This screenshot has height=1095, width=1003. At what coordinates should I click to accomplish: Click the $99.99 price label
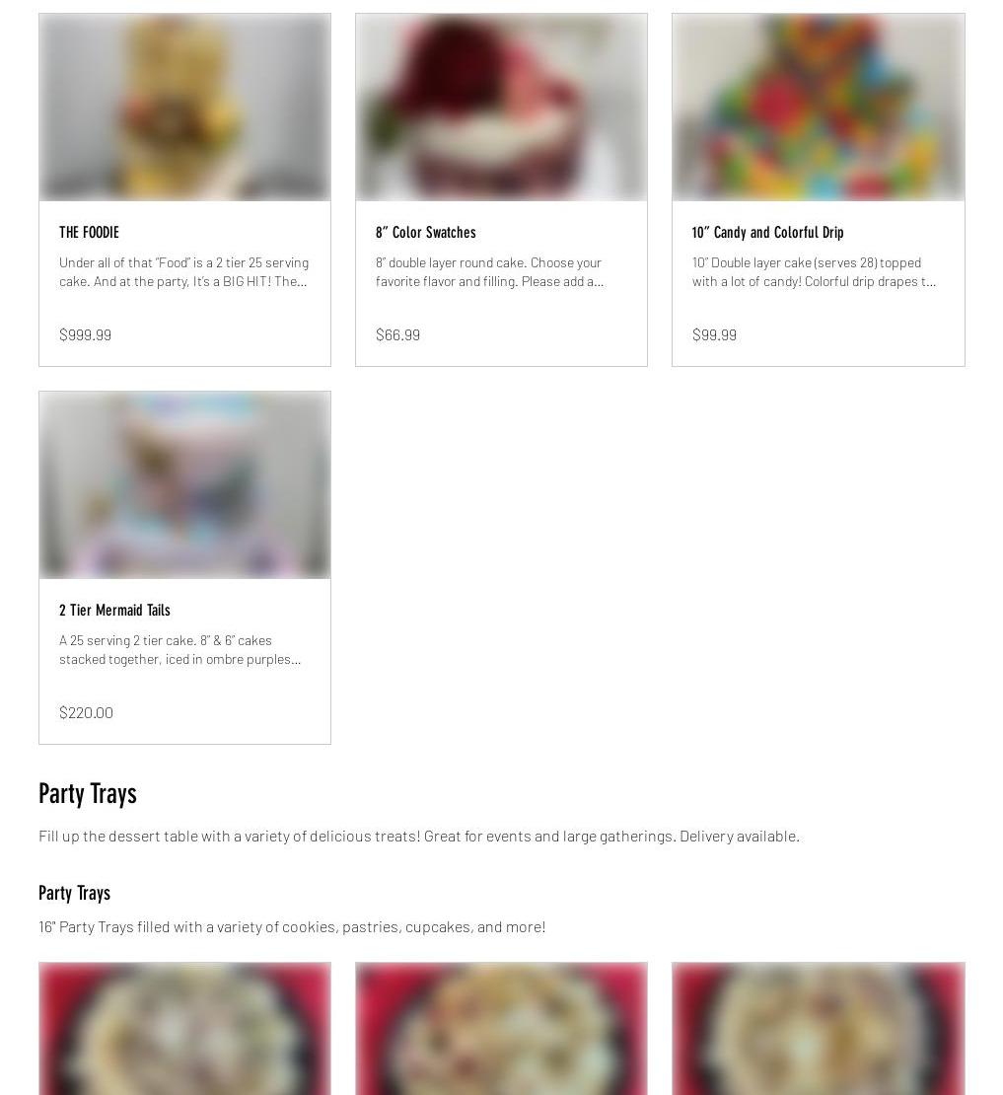tap(714, 334)
